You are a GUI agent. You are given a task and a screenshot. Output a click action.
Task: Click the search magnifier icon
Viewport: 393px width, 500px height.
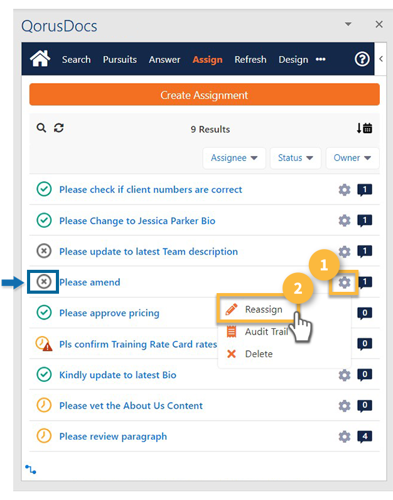point(41,128)
